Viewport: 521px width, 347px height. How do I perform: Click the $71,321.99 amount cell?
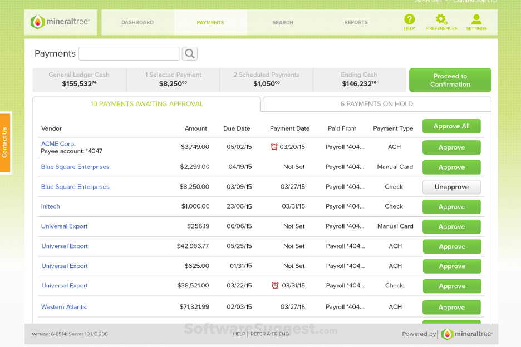click(x=194, y=307)
